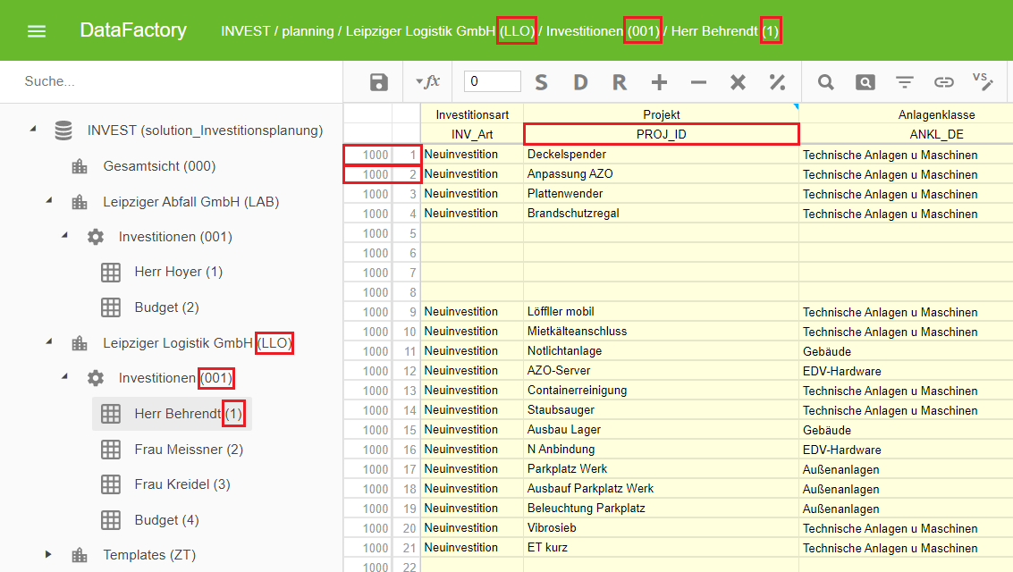Collapse the Leipziger Abfall GmbH node
This screenshot has height=572, width=1013.
click(x=48, y=202)
